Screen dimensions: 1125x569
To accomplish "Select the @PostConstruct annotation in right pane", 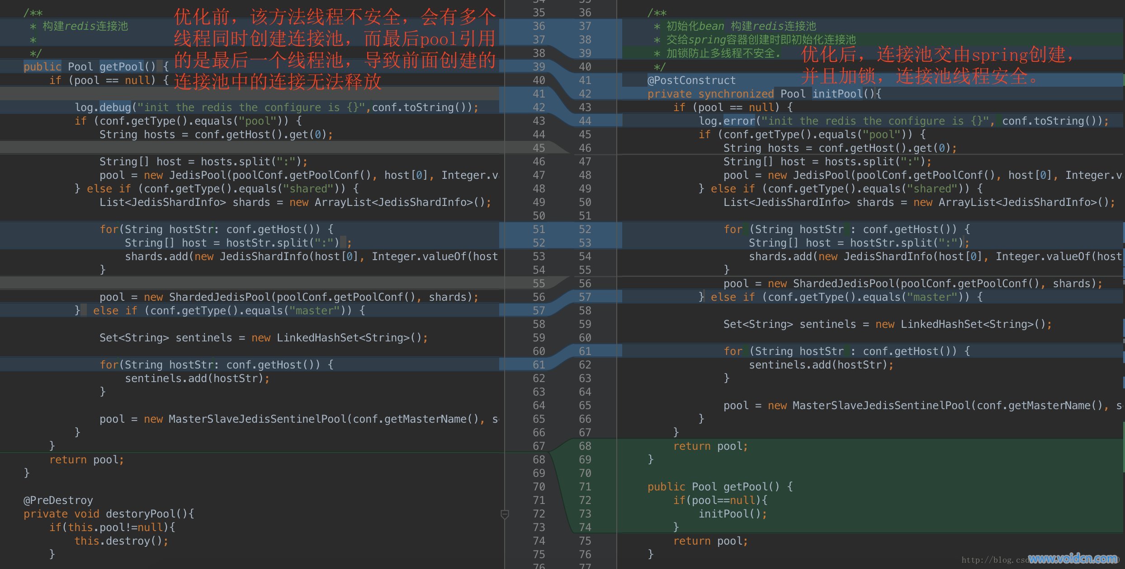I will (691, 80).
